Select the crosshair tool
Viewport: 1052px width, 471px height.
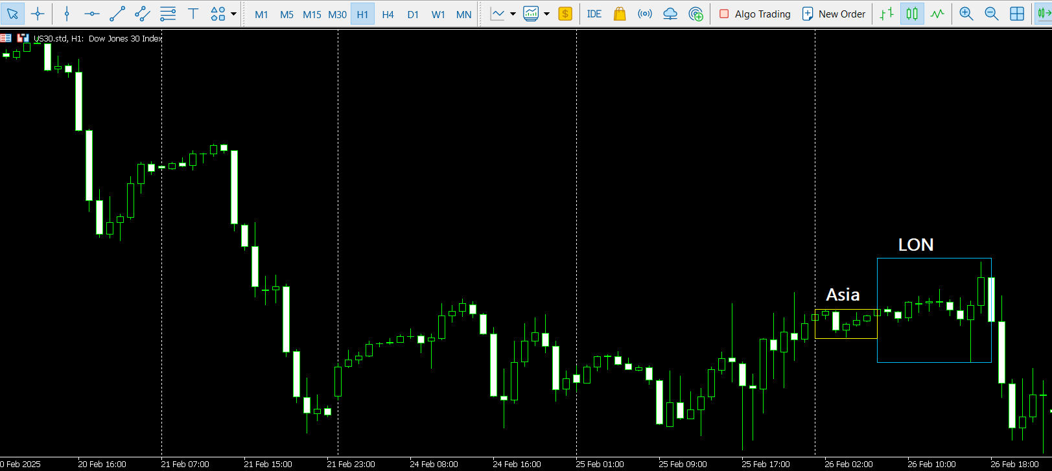38,14
